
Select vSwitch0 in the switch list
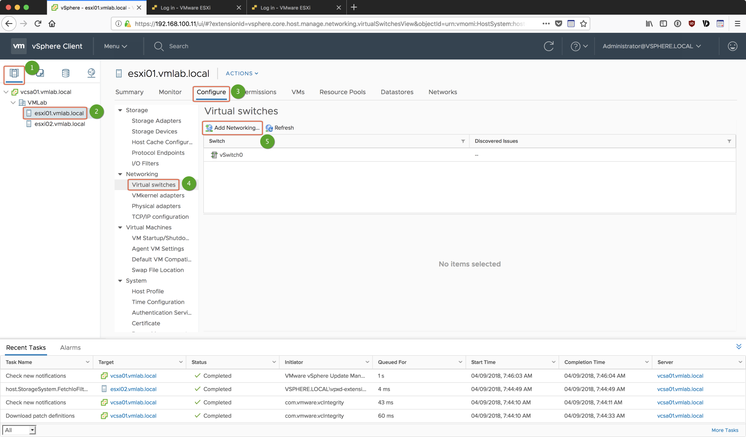(x=231, y=155)
